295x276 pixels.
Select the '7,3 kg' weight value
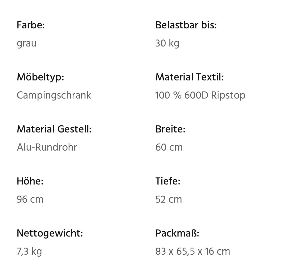29,251
